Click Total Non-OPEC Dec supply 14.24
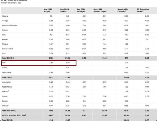The width and height of the screenshot is (157, 121). point(68,111)
